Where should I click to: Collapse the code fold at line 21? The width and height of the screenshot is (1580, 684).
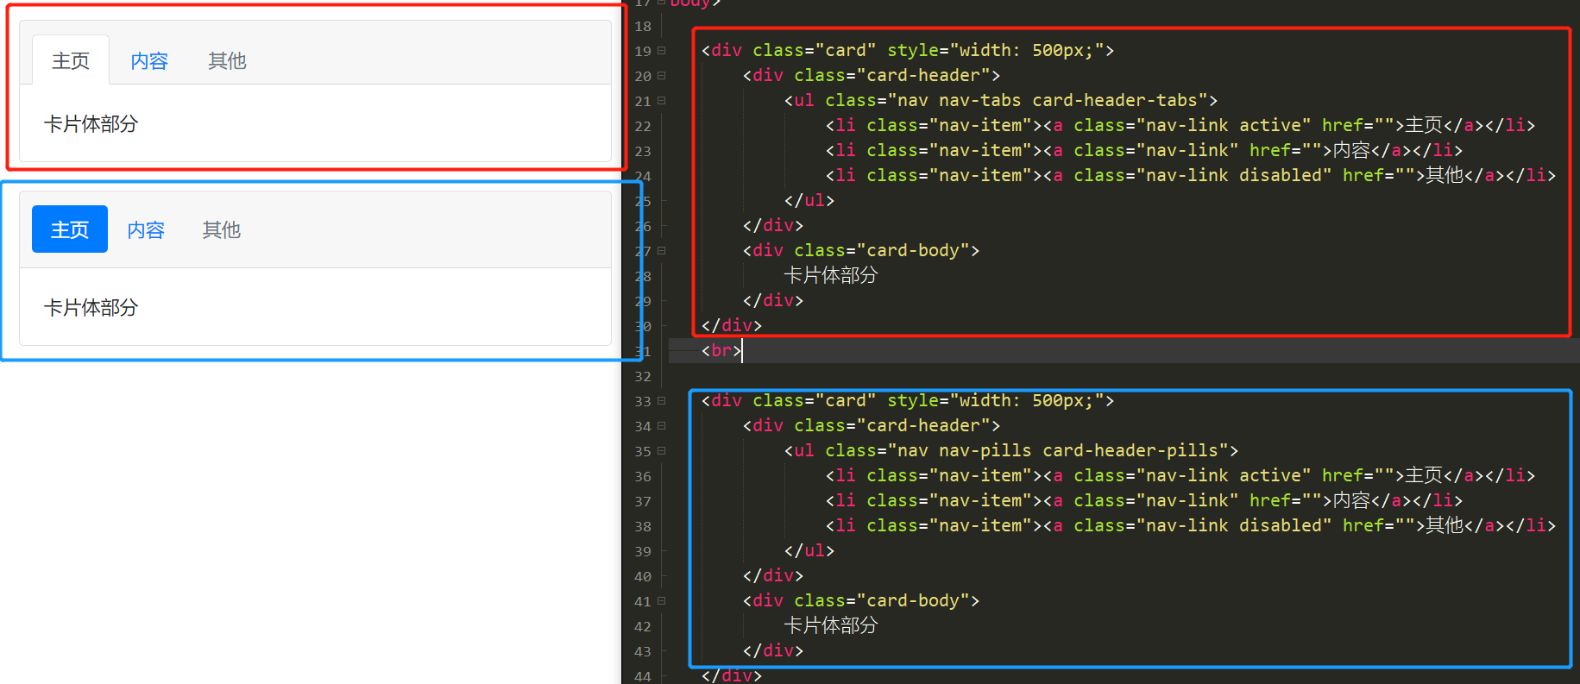662,101
